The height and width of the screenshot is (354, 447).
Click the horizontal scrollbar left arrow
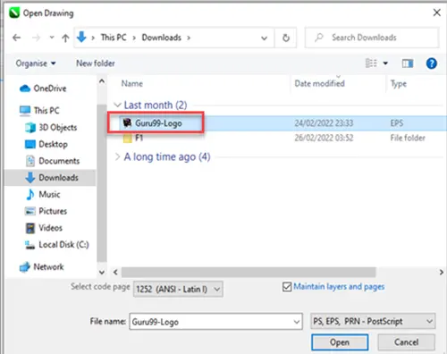(x=115, y=272)
